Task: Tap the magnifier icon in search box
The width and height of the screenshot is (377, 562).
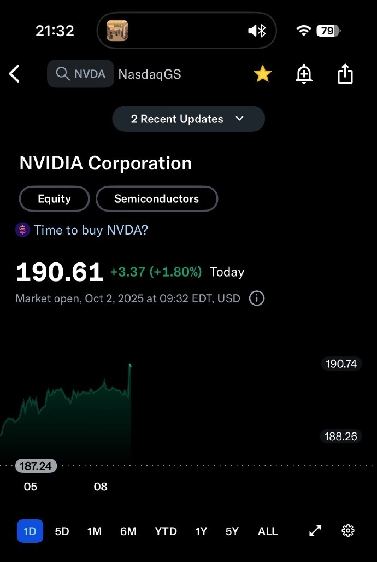Action: pyautogui.click(x=62, y=74)
